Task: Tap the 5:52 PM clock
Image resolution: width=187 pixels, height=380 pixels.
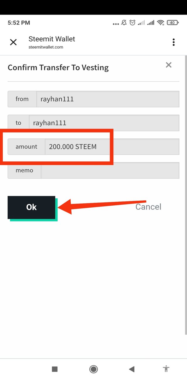Action: pos(19,23)
